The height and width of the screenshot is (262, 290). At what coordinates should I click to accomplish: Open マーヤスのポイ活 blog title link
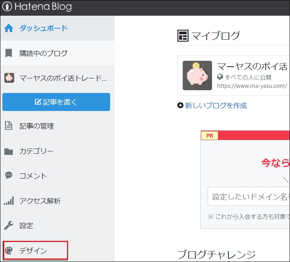click(252, 66)
